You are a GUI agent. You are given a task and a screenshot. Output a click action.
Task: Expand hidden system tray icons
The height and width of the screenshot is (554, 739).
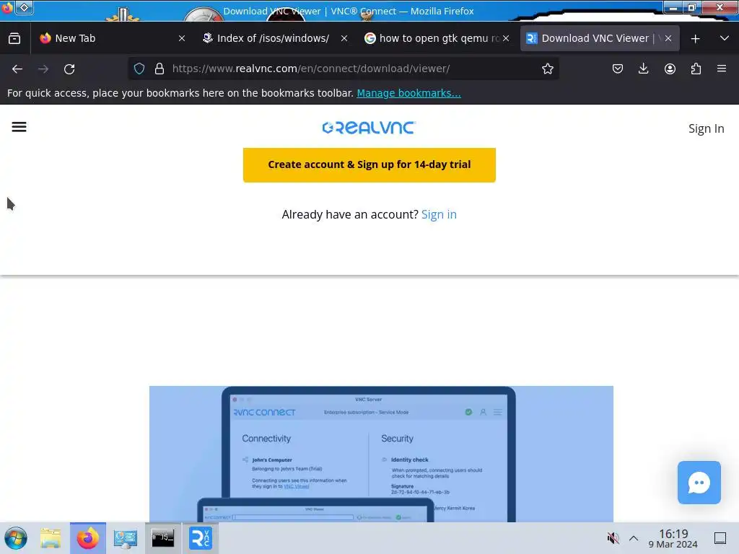coord(634,538)
